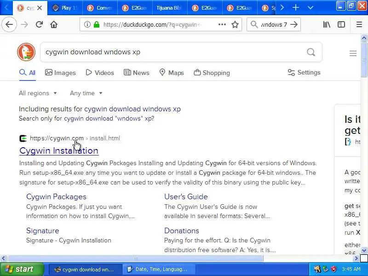This screenshot has width=368, height=276.
Task: Open the Windows Start menu
Action: point(22,269)
